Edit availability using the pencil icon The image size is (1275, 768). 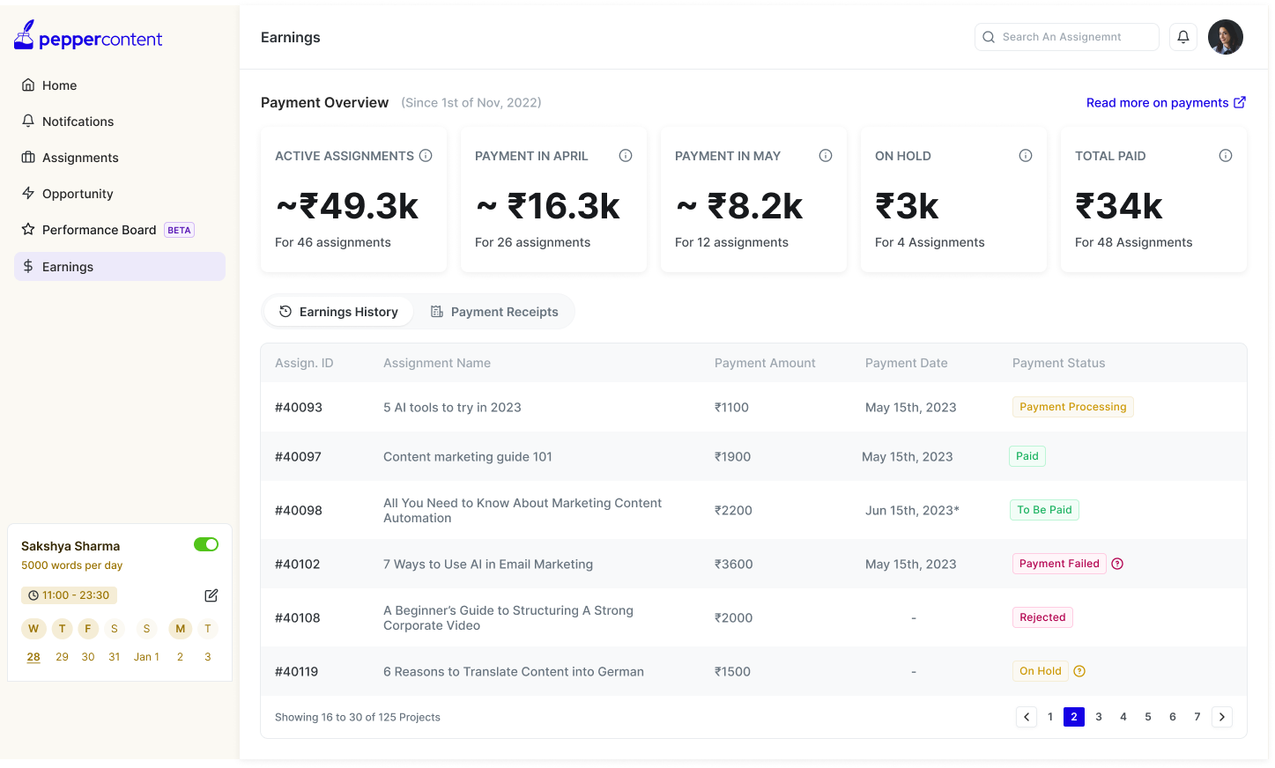[x=211, y=595]
